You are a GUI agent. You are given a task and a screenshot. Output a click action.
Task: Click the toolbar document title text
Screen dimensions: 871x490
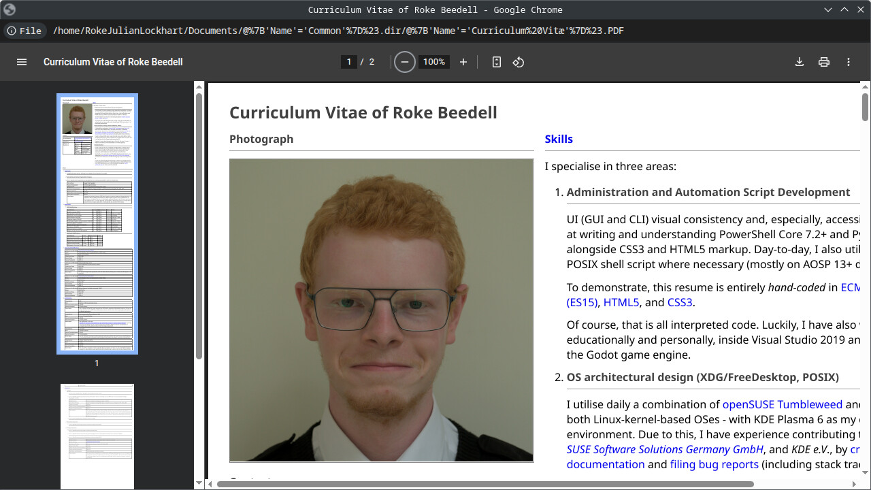tap(113, 62)
